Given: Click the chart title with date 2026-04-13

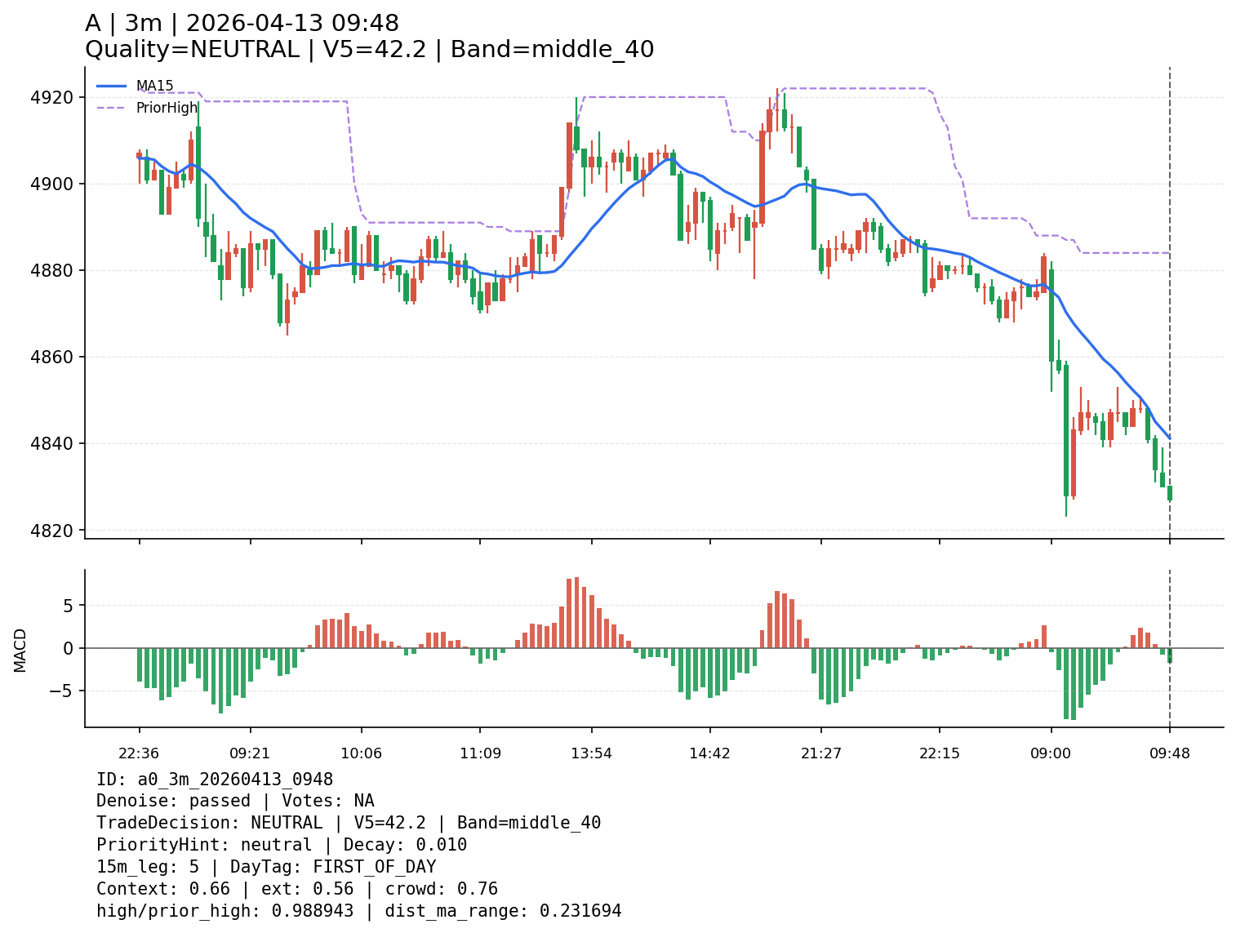Looking at the screenshot, I should [242, 24].
